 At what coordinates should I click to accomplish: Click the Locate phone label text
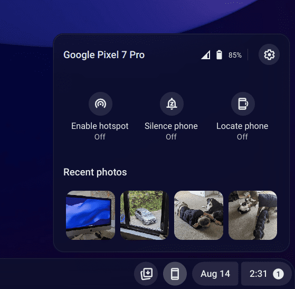click(242, 126)
